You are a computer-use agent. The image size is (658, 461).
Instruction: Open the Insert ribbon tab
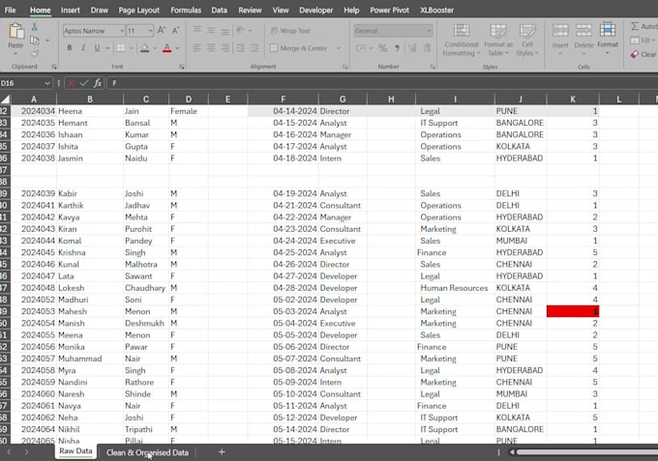click(x=70, y=10)
